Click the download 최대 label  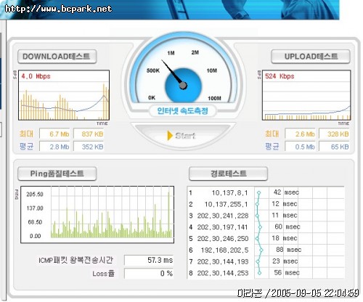pyautogui.click(x=26, y=134)
